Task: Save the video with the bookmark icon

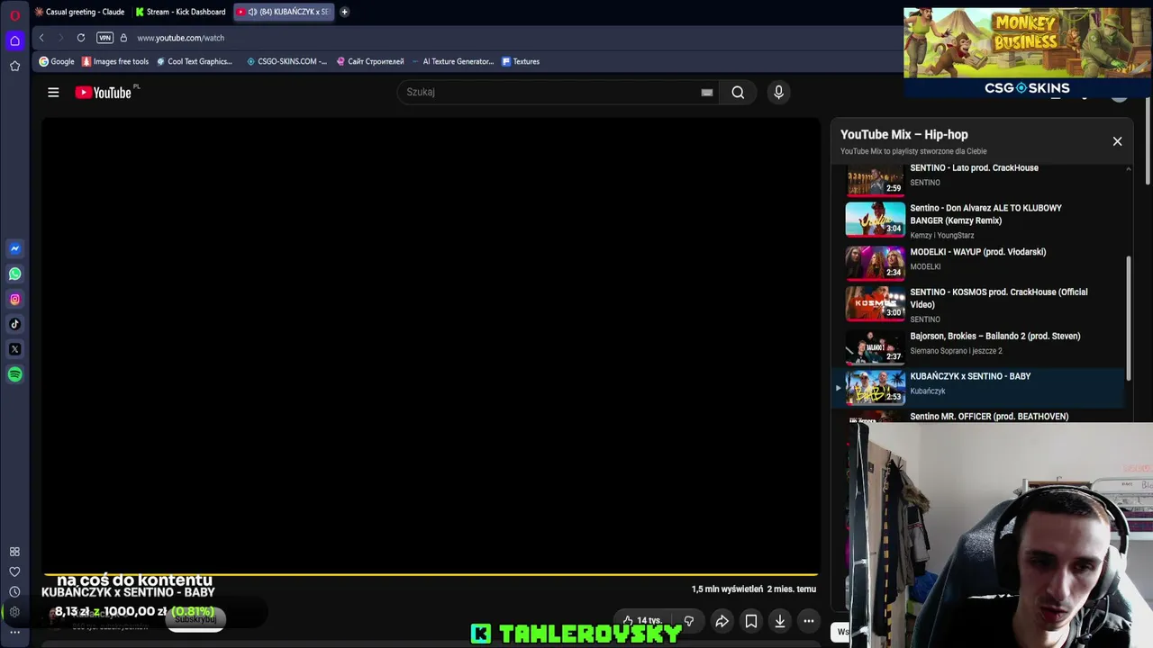Action: pyautogui.click(x=750, y=621)
